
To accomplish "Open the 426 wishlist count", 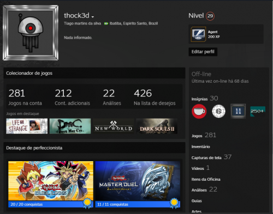I will [155, 97].
